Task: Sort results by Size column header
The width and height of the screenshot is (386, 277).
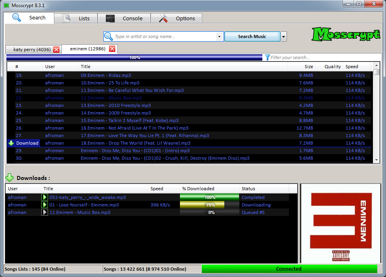Action: point(301,67)
